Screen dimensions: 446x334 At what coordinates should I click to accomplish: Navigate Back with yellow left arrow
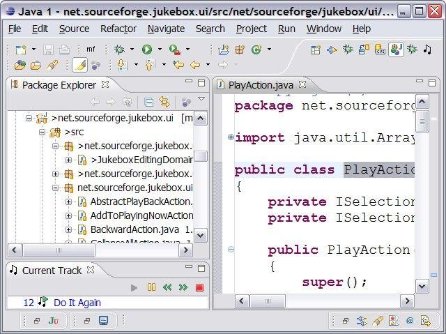point(195,65)
